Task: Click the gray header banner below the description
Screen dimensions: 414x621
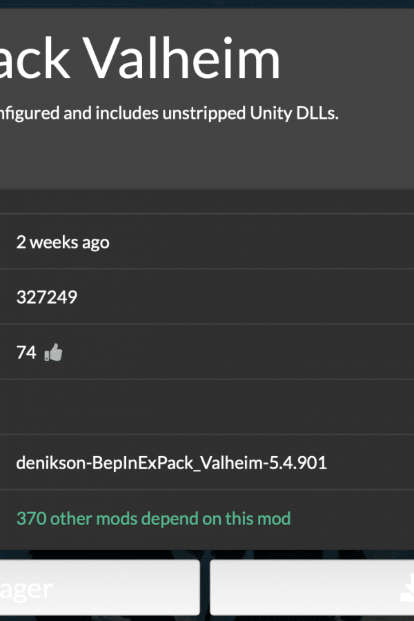Action: [x=207, y=159]
